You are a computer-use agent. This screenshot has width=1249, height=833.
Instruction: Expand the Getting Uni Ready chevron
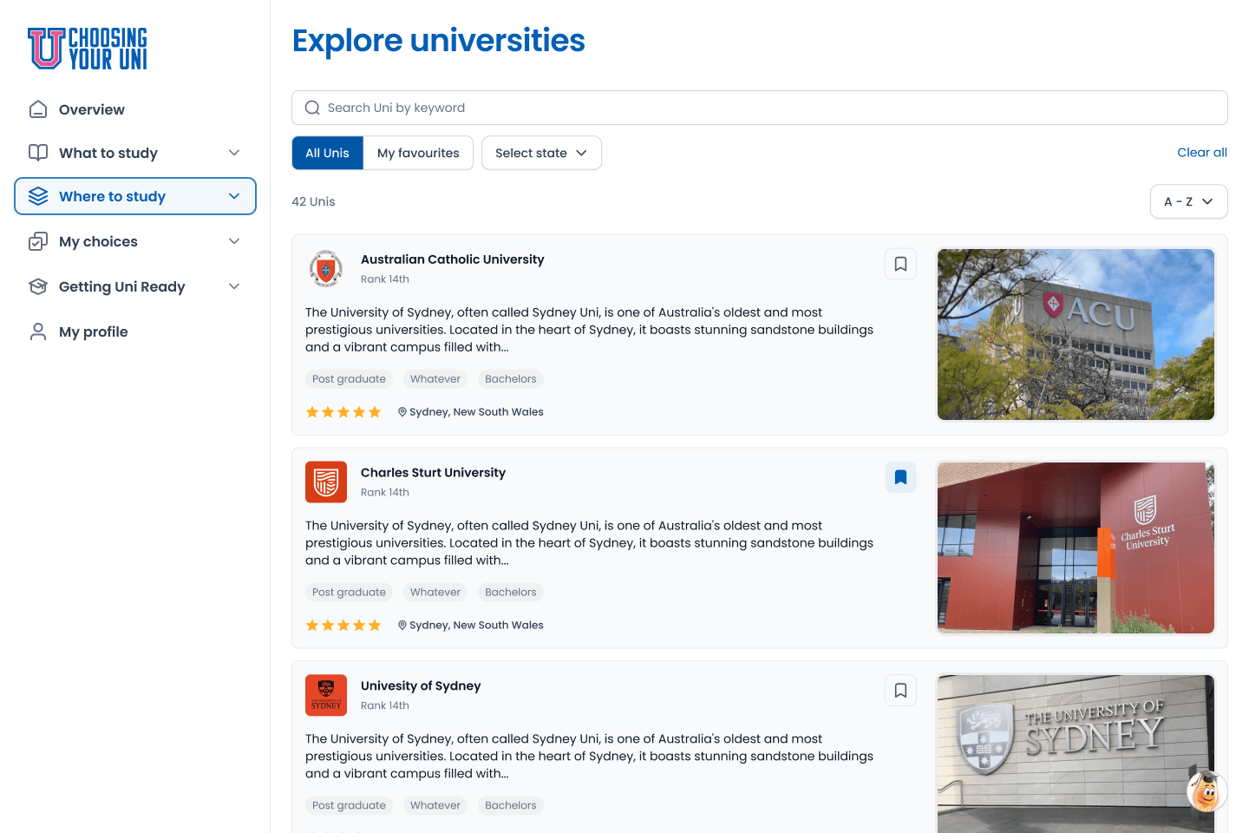click(x=234, y=286)
